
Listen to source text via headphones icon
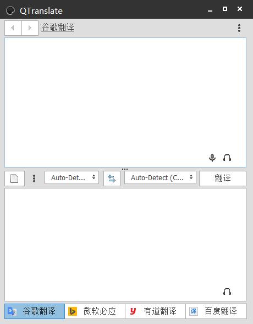(227, 158)
